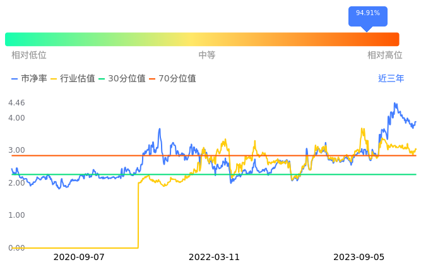433x279 pixels.
Task: Click the 4.46 y-axis maximum label
Action: tap(16, 103)
